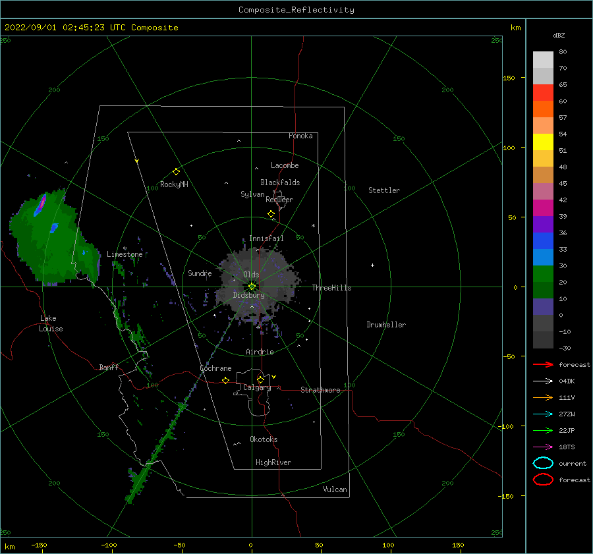The height and width of the screenshot is (554, 593).
Task: Click the ThreeHills label
Action: coord(331,288)
